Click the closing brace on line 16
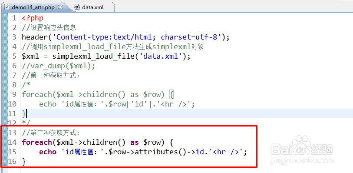353x173 pixels. click(x=24, y=162)
